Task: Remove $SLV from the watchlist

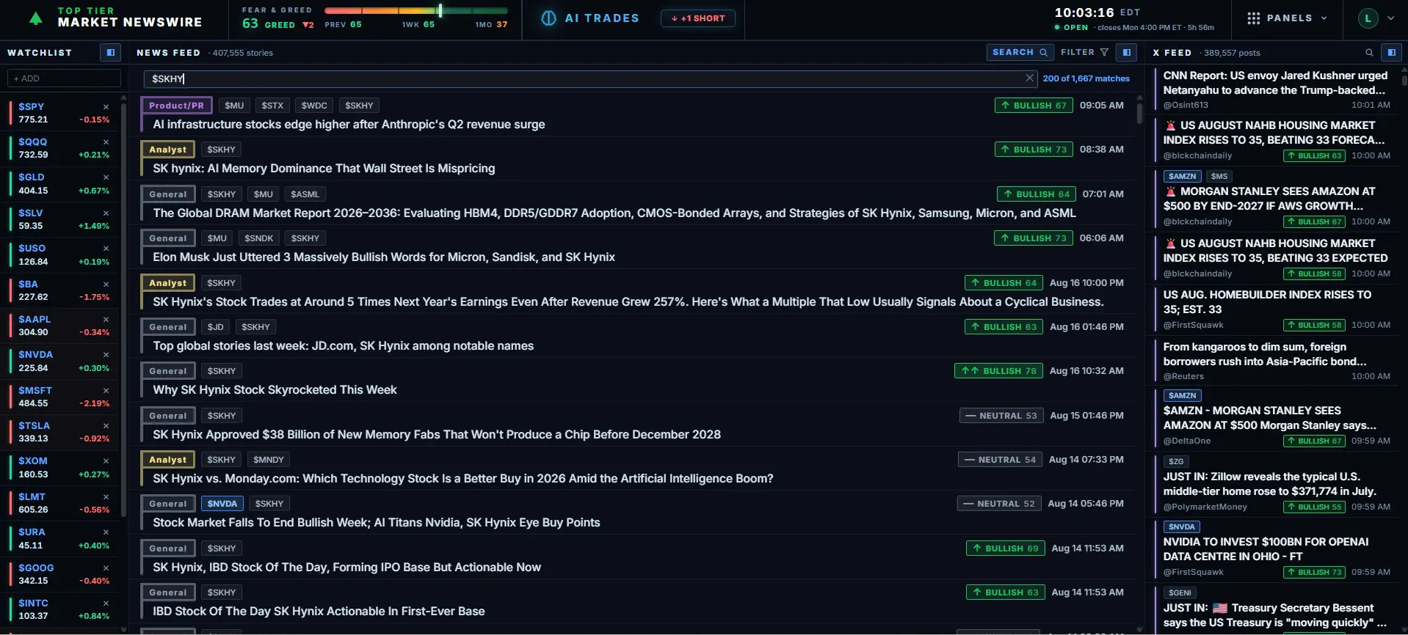Action: pos(106,213)
